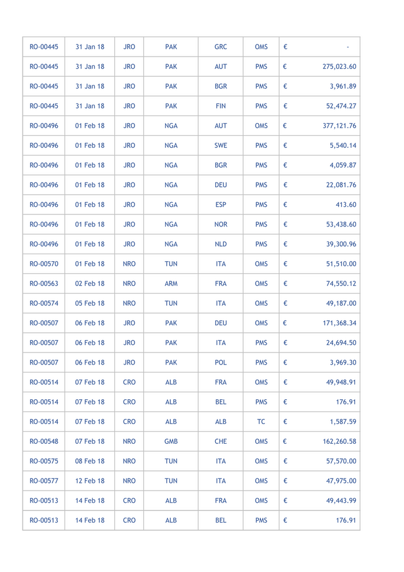Image resolution: width=404 pixels, height=572 pixels.
Task: Click the GMB country cell
Action: point(171,441)
